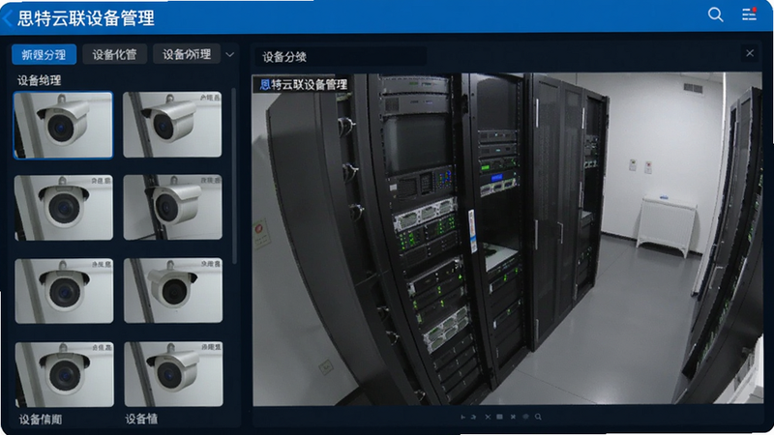
Task: Select the blue-outlined selected camera thumbnail
Action: [63, 125]
